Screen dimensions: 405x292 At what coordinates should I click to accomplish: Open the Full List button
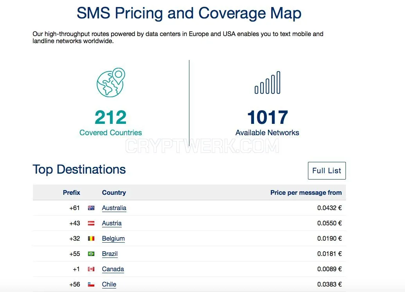[x=327, y=171]
